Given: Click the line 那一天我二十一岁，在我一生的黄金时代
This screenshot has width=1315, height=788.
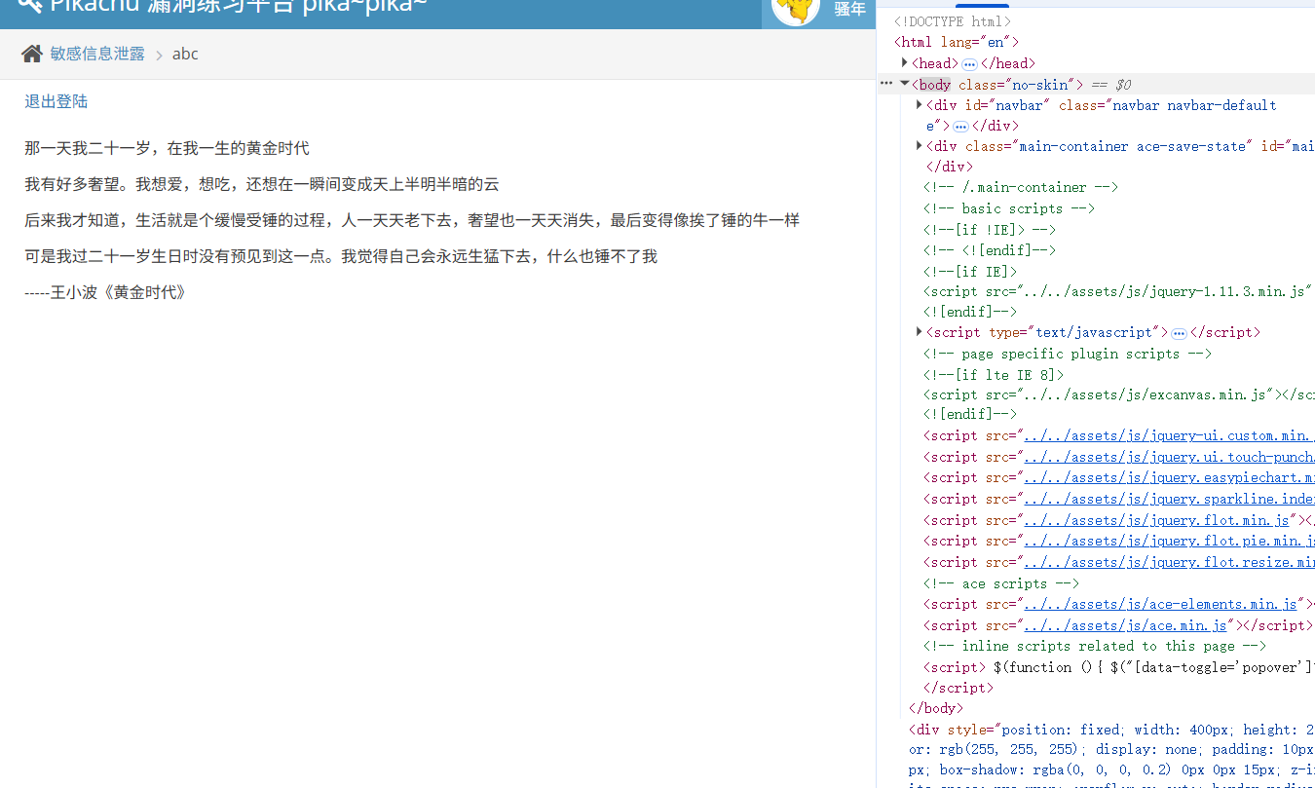Looking at the screenshot, I should [x=167, y=148].
